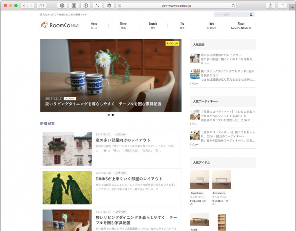296x231 pixels.
Task: Click ノウハウ tag next to 2017.02.18
Action: [120, 173]
